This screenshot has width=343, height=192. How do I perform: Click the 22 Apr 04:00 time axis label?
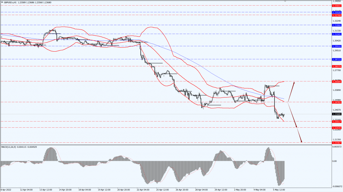(143, 190)
